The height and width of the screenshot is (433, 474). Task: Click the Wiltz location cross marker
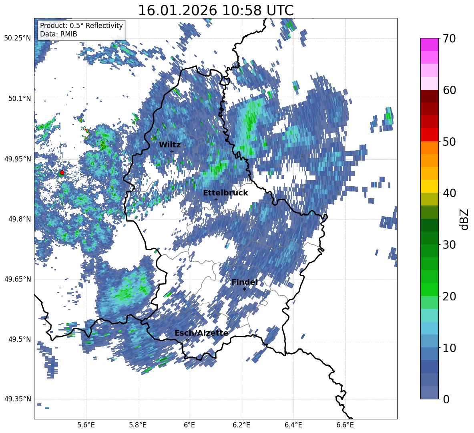click(x=172, y=151)
